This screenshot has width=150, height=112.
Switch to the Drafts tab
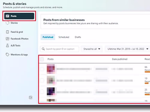point(78,37)
